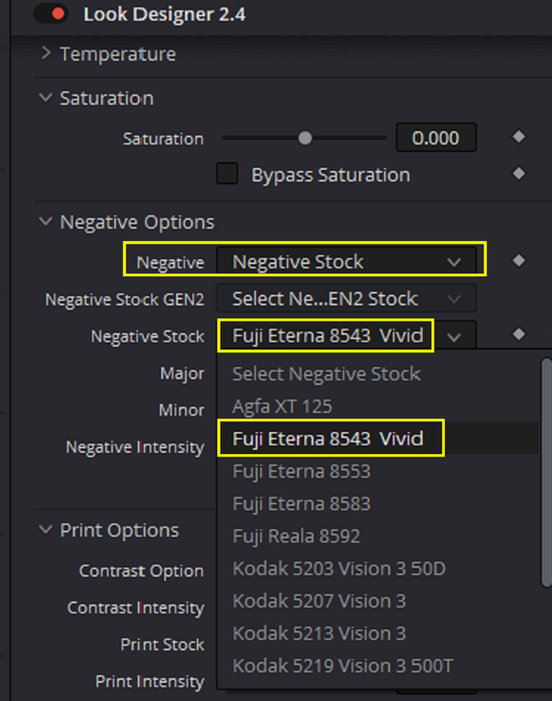Click the stock list vertical scrollbar
Screen dimensions: 552x701
click(546, 472)
